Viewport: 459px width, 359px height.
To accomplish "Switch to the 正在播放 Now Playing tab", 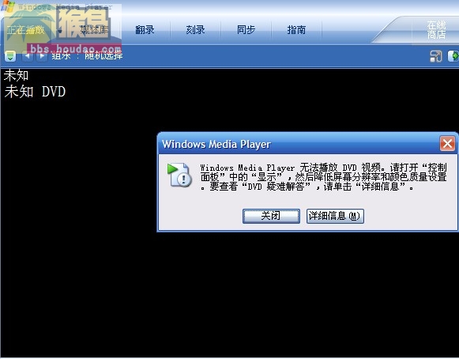I will 25,30.
